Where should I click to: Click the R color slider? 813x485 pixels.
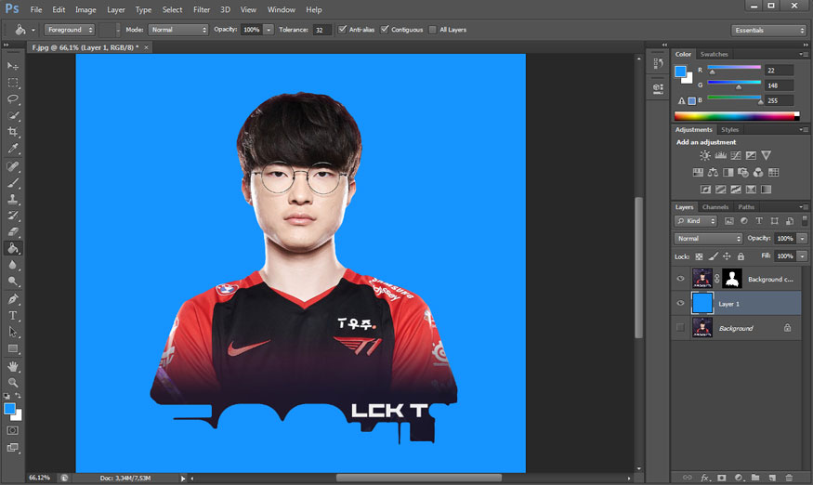[734, 68]
